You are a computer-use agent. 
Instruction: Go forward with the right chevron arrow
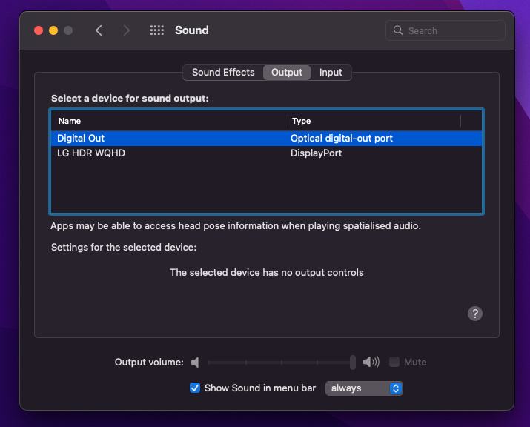pos(126,30)
